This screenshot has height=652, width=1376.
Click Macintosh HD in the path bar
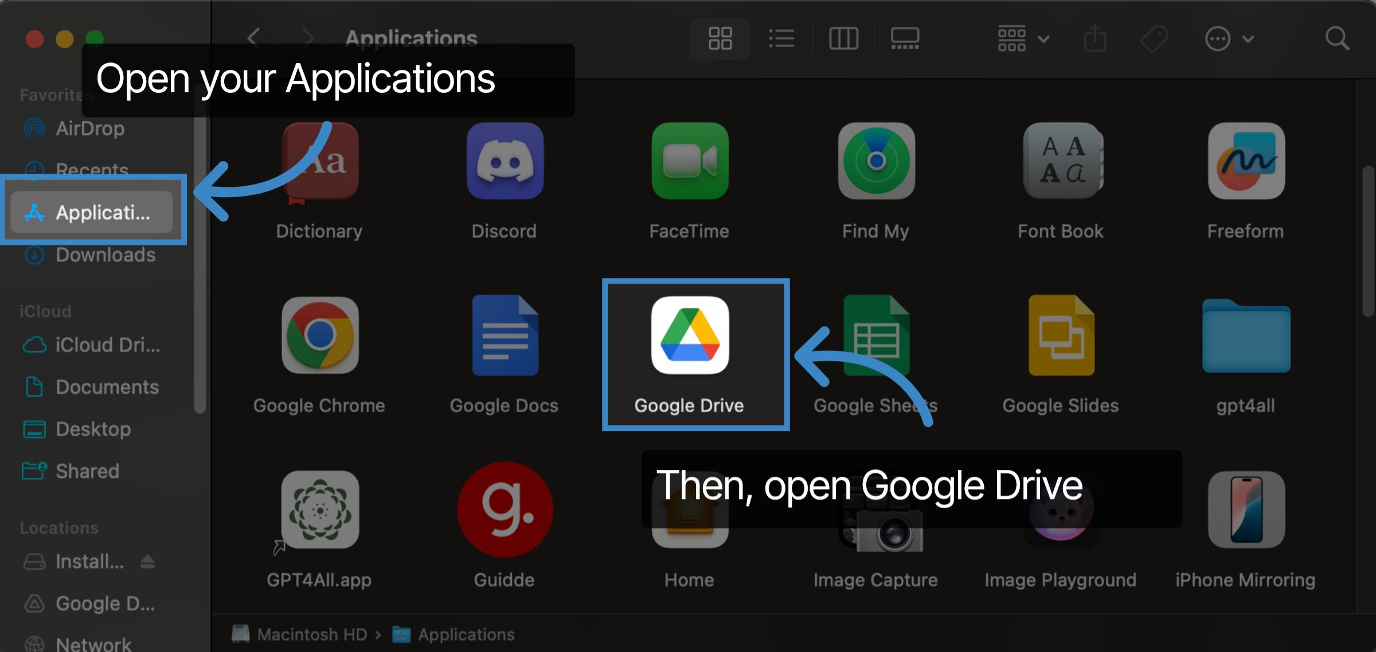300,634
